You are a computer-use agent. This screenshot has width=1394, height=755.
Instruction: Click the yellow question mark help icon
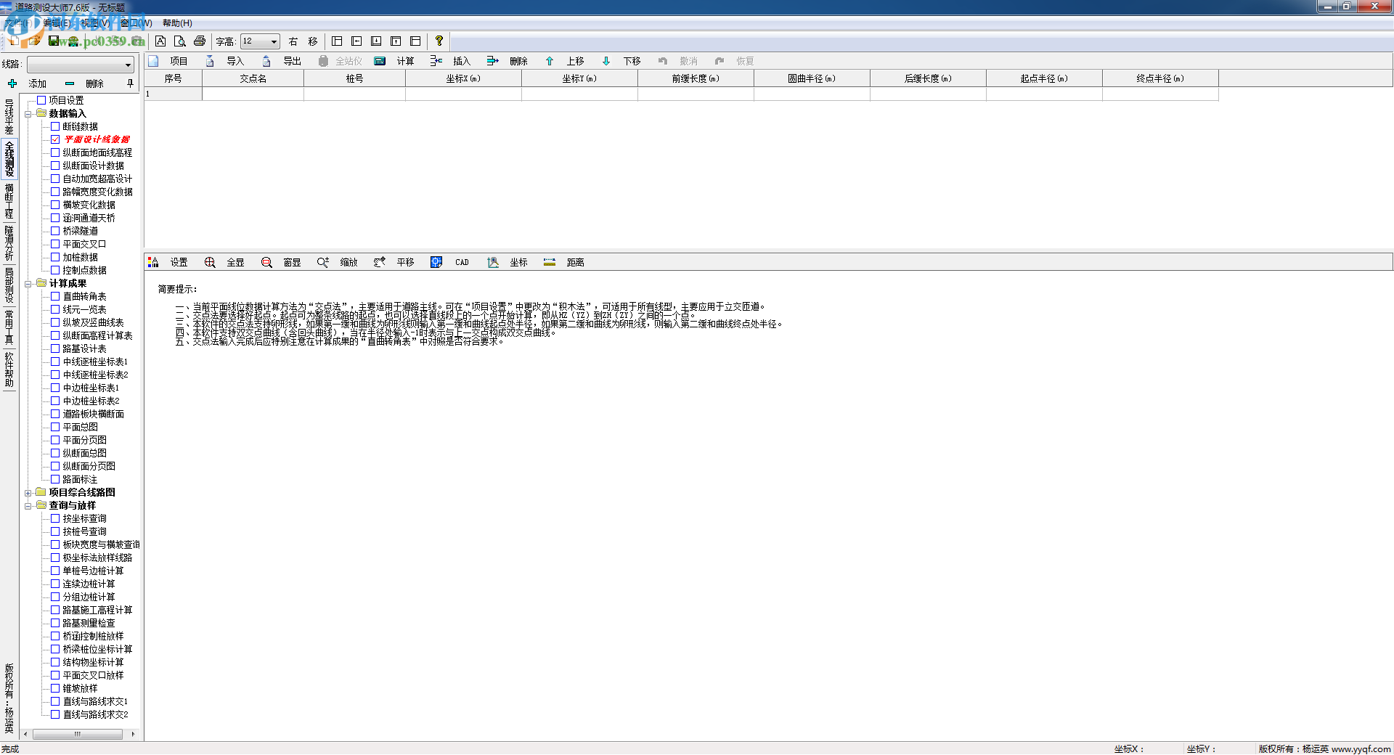tap(439, 41)
